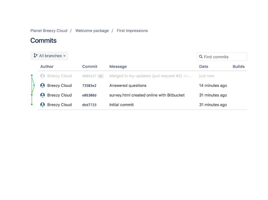
Task: Open First impressions repository breadcrumb
Action: point(132,31)
